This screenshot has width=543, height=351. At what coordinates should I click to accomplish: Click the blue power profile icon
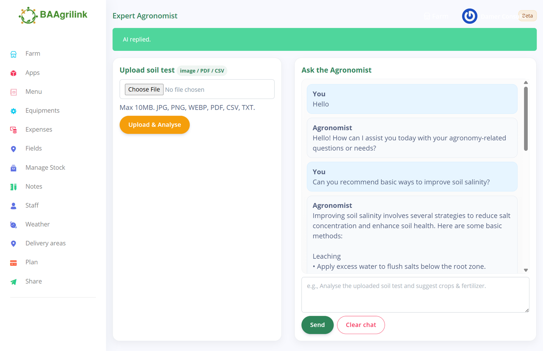469,16
